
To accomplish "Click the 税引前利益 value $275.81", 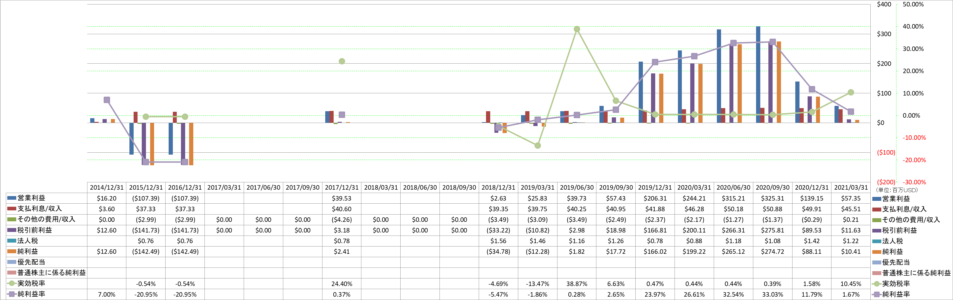I will (x=773, y=231).
